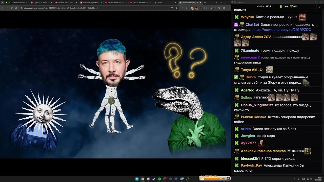The width and height of the screenshot is (324, 182).
Task: Click the username AyYZ977
Action: (248, 143)
